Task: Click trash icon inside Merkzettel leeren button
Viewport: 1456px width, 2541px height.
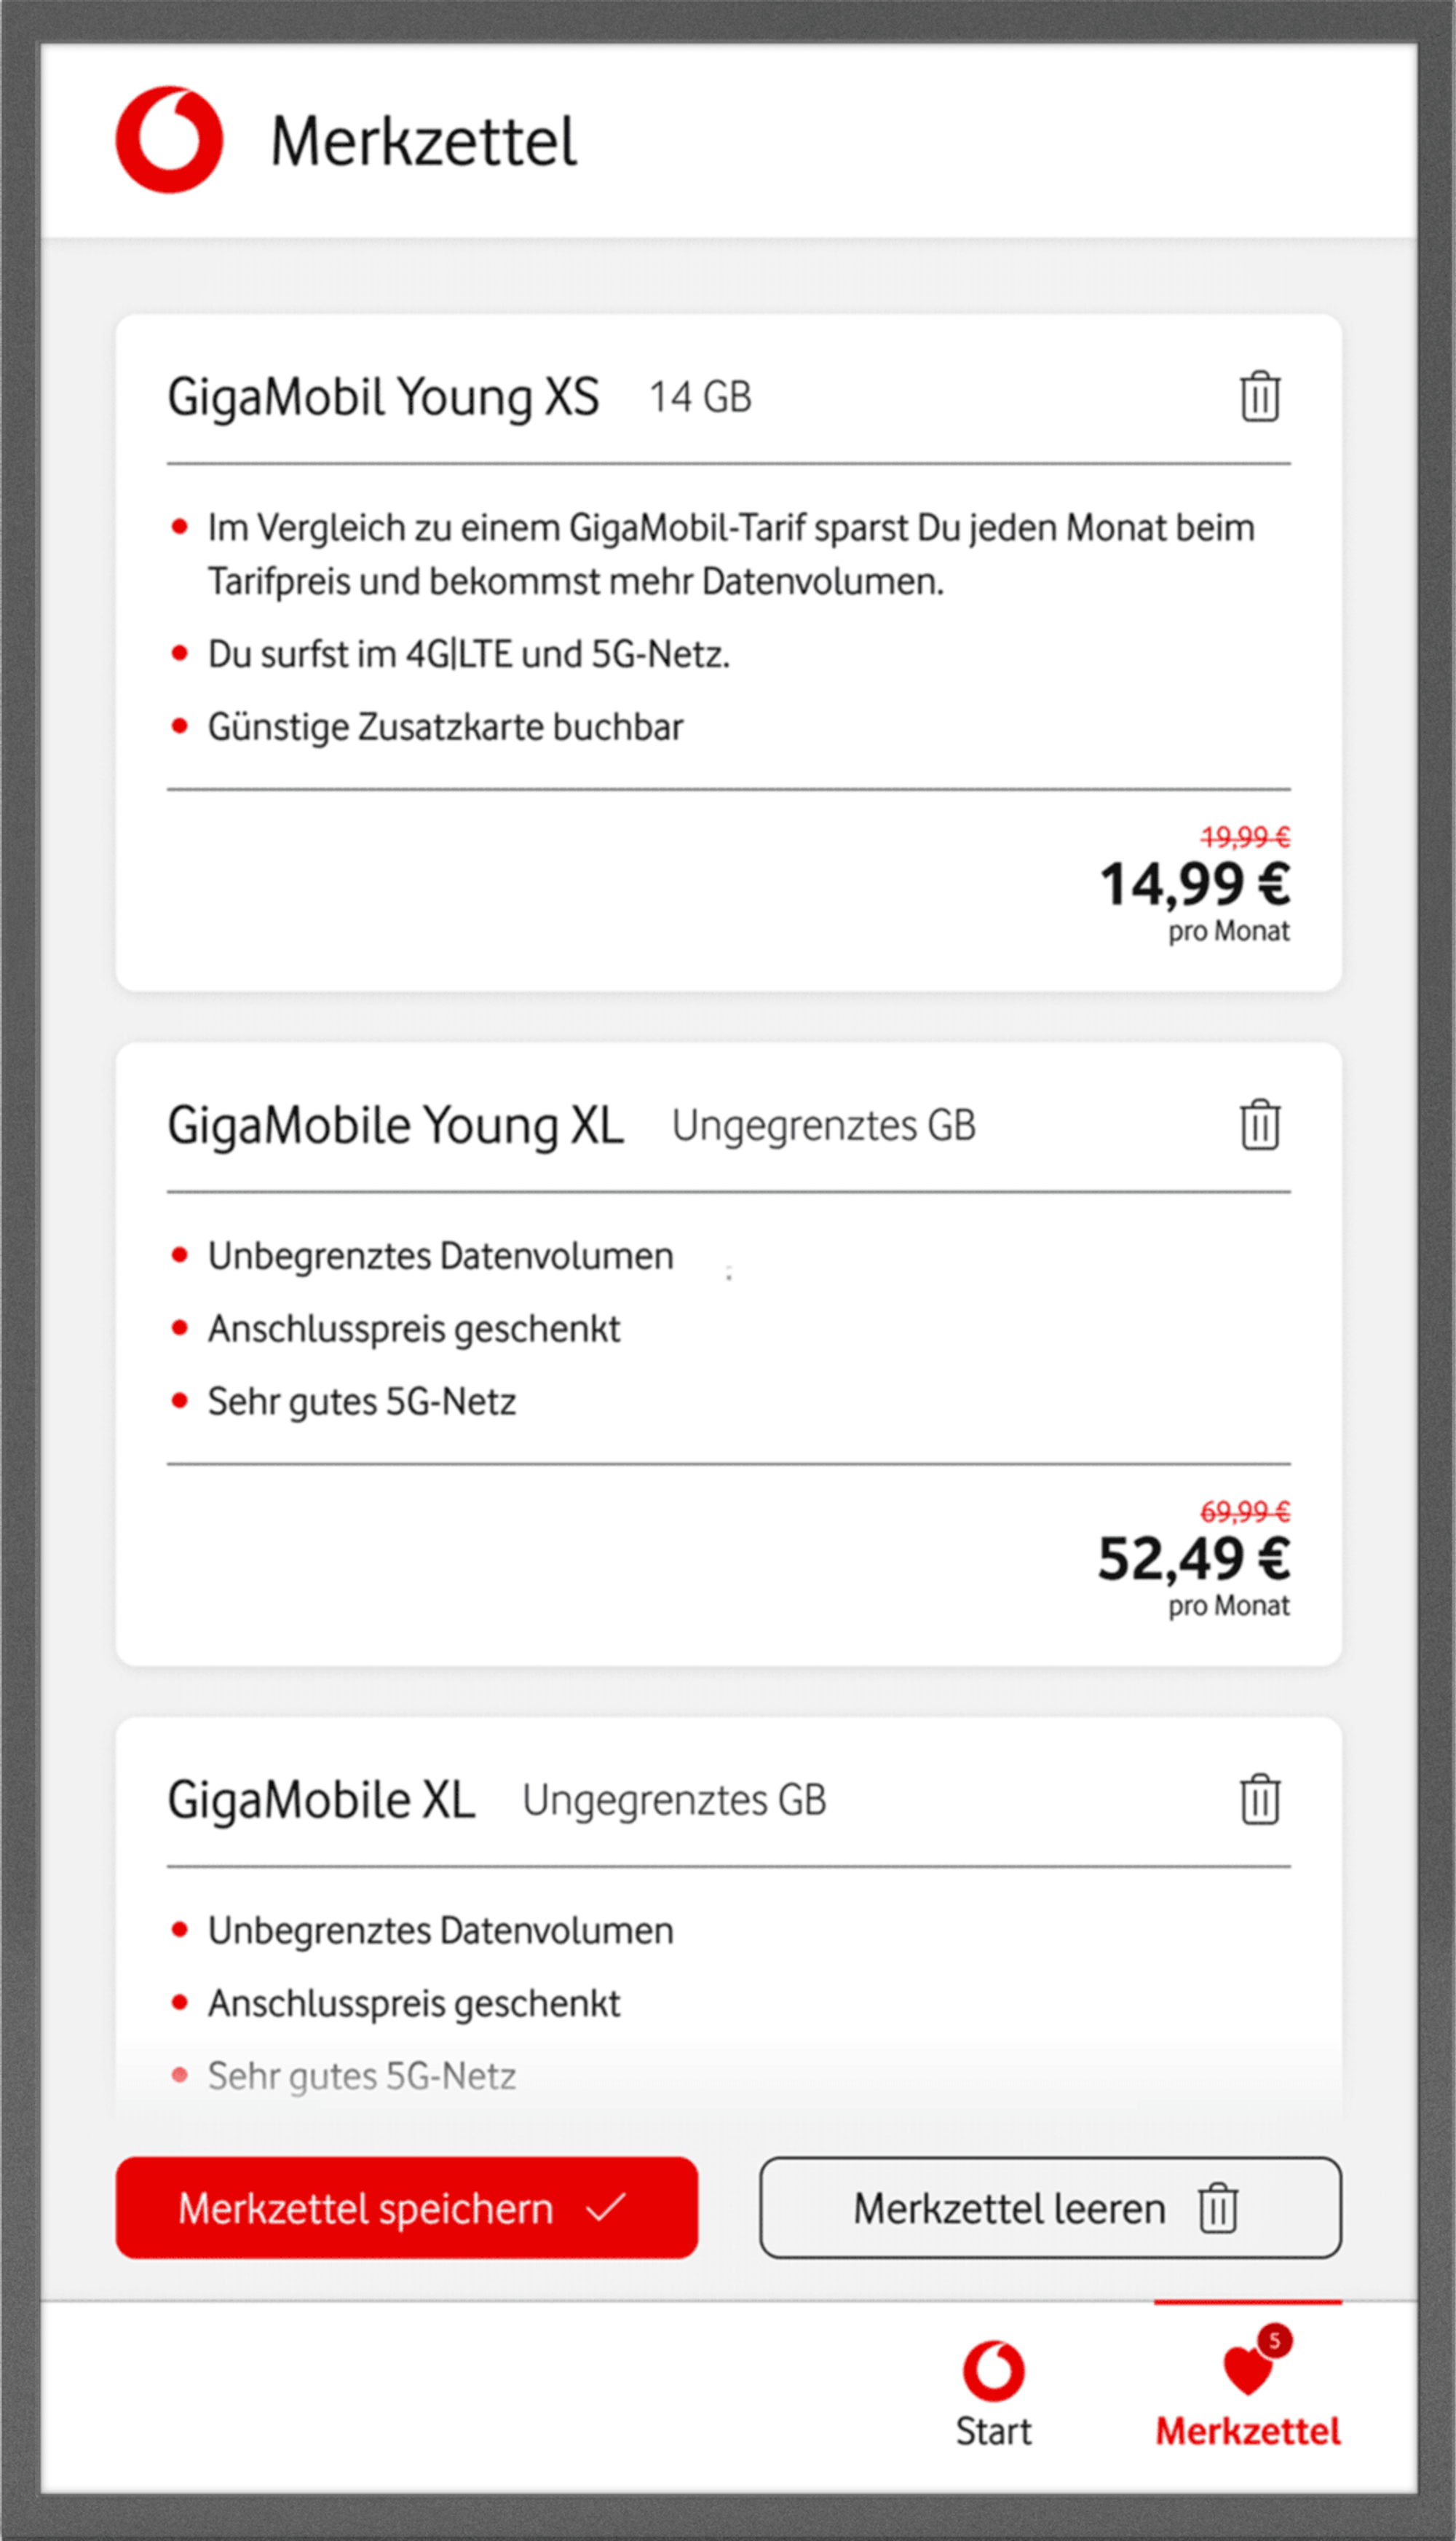Action: [1217, 2208]
